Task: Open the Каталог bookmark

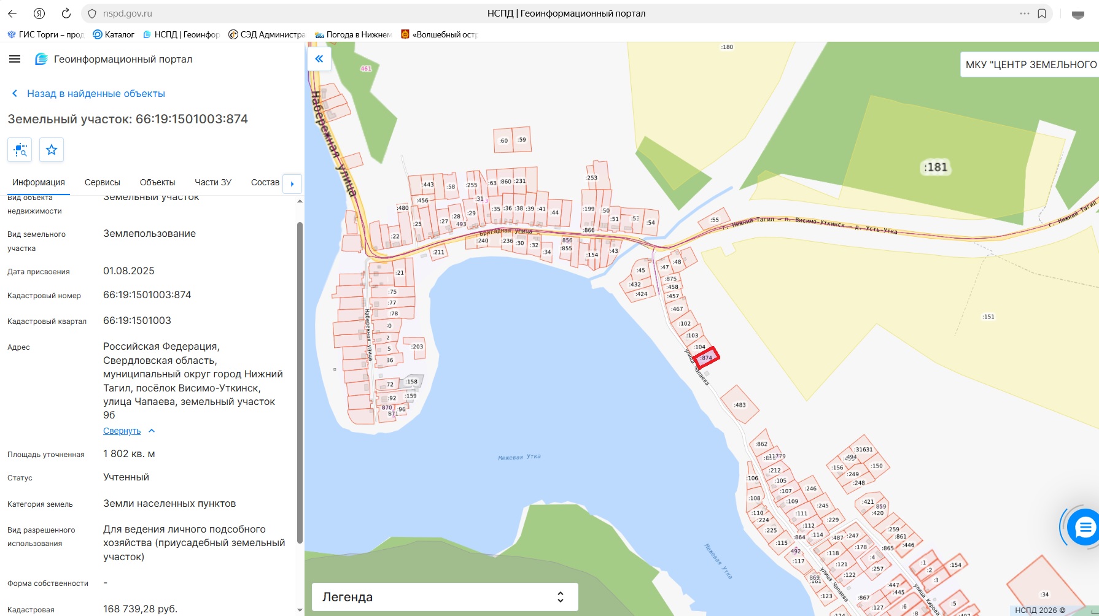Action: pyautogui.click(x=114, y=34)
